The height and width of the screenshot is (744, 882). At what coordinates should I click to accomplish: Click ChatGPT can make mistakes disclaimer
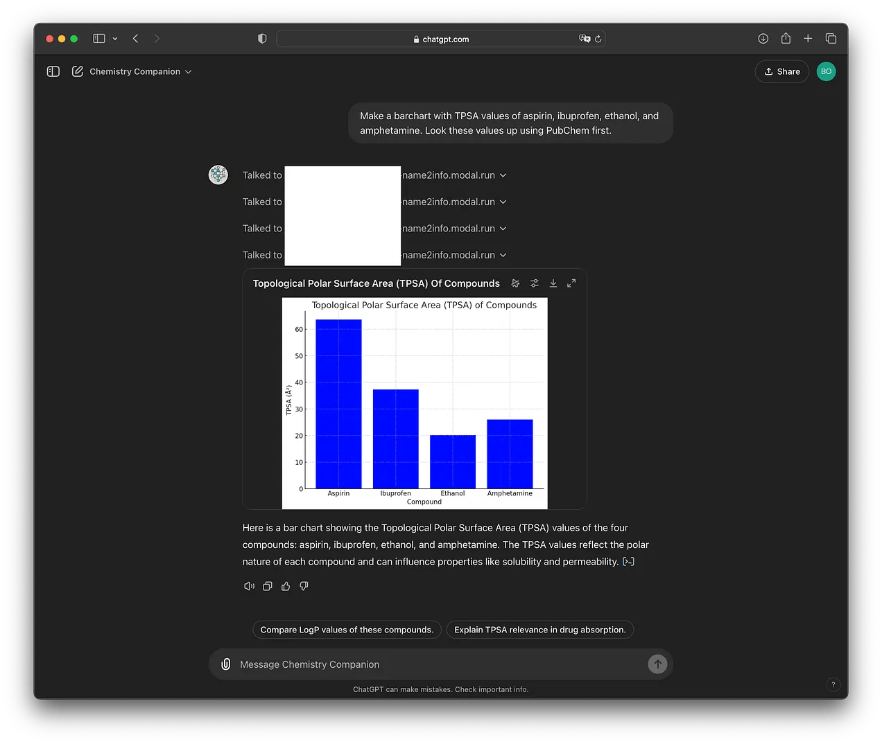441,689
